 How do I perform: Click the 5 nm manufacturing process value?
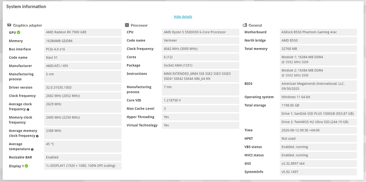[83, 77]
